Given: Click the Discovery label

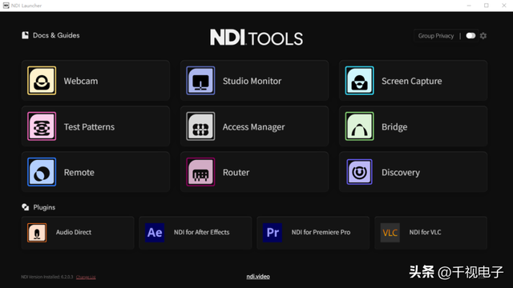Looking at the screenshot, I should pos(401,173).
